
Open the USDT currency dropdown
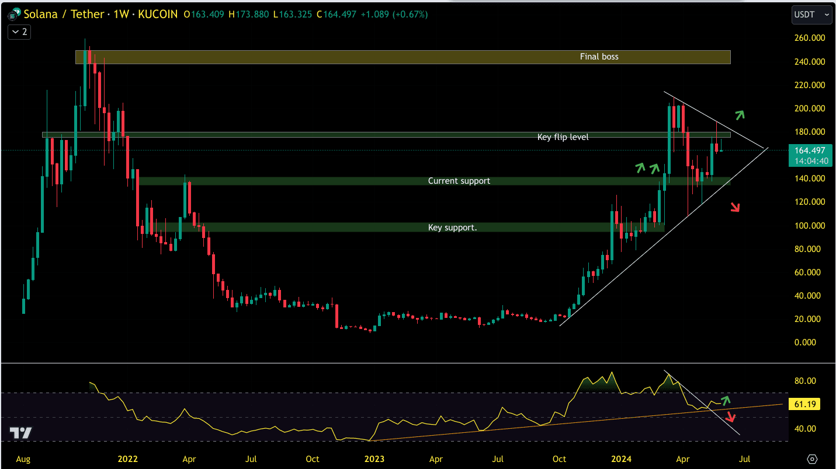pos(811,15)
